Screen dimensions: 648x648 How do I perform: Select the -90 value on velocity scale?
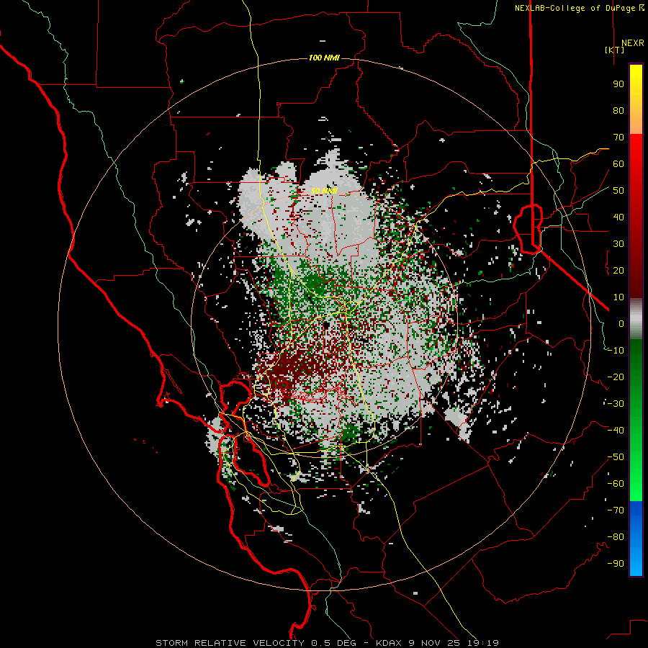point(616,564)
